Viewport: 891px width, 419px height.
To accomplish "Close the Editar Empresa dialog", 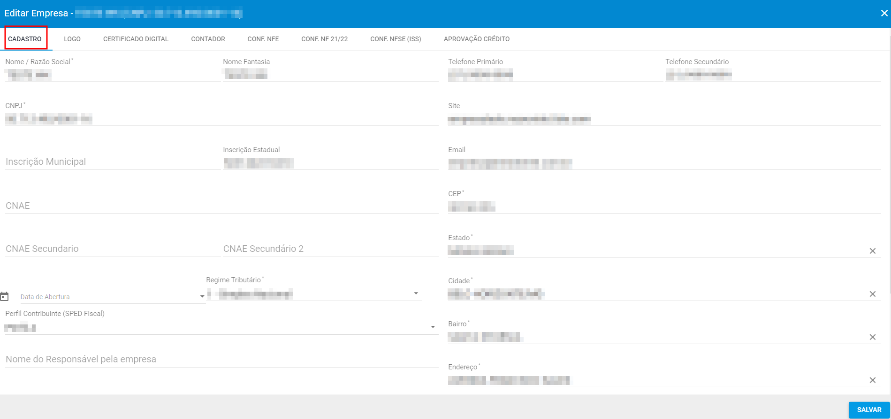I will coord(884,13).
